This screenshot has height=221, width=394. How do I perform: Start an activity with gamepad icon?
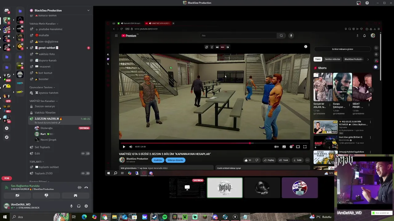(x=75, y=195)
